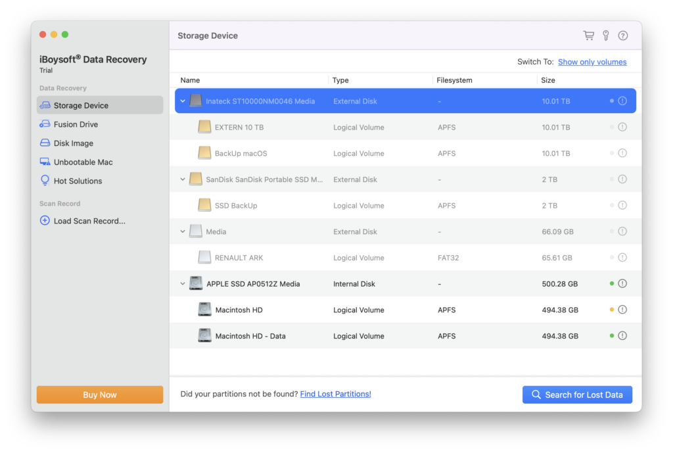673x453 pixels.
Task: Click the Unbootable Mac monitor icon
Action: click(45, 162)
